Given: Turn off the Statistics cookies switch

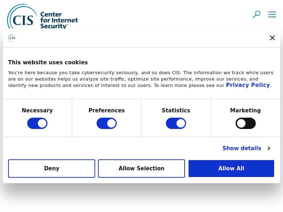Looking at the screenshot, I should (x=176, y=123).
